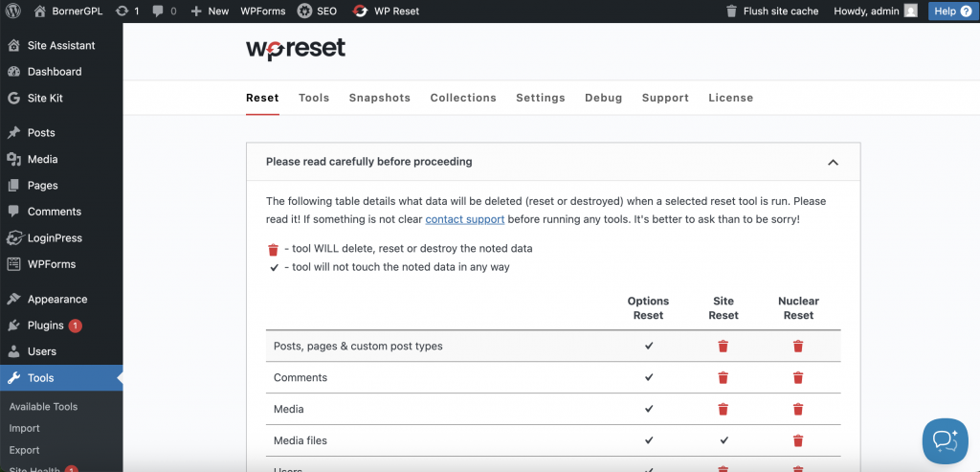Visit the BornerGPL site home icon

40,11
